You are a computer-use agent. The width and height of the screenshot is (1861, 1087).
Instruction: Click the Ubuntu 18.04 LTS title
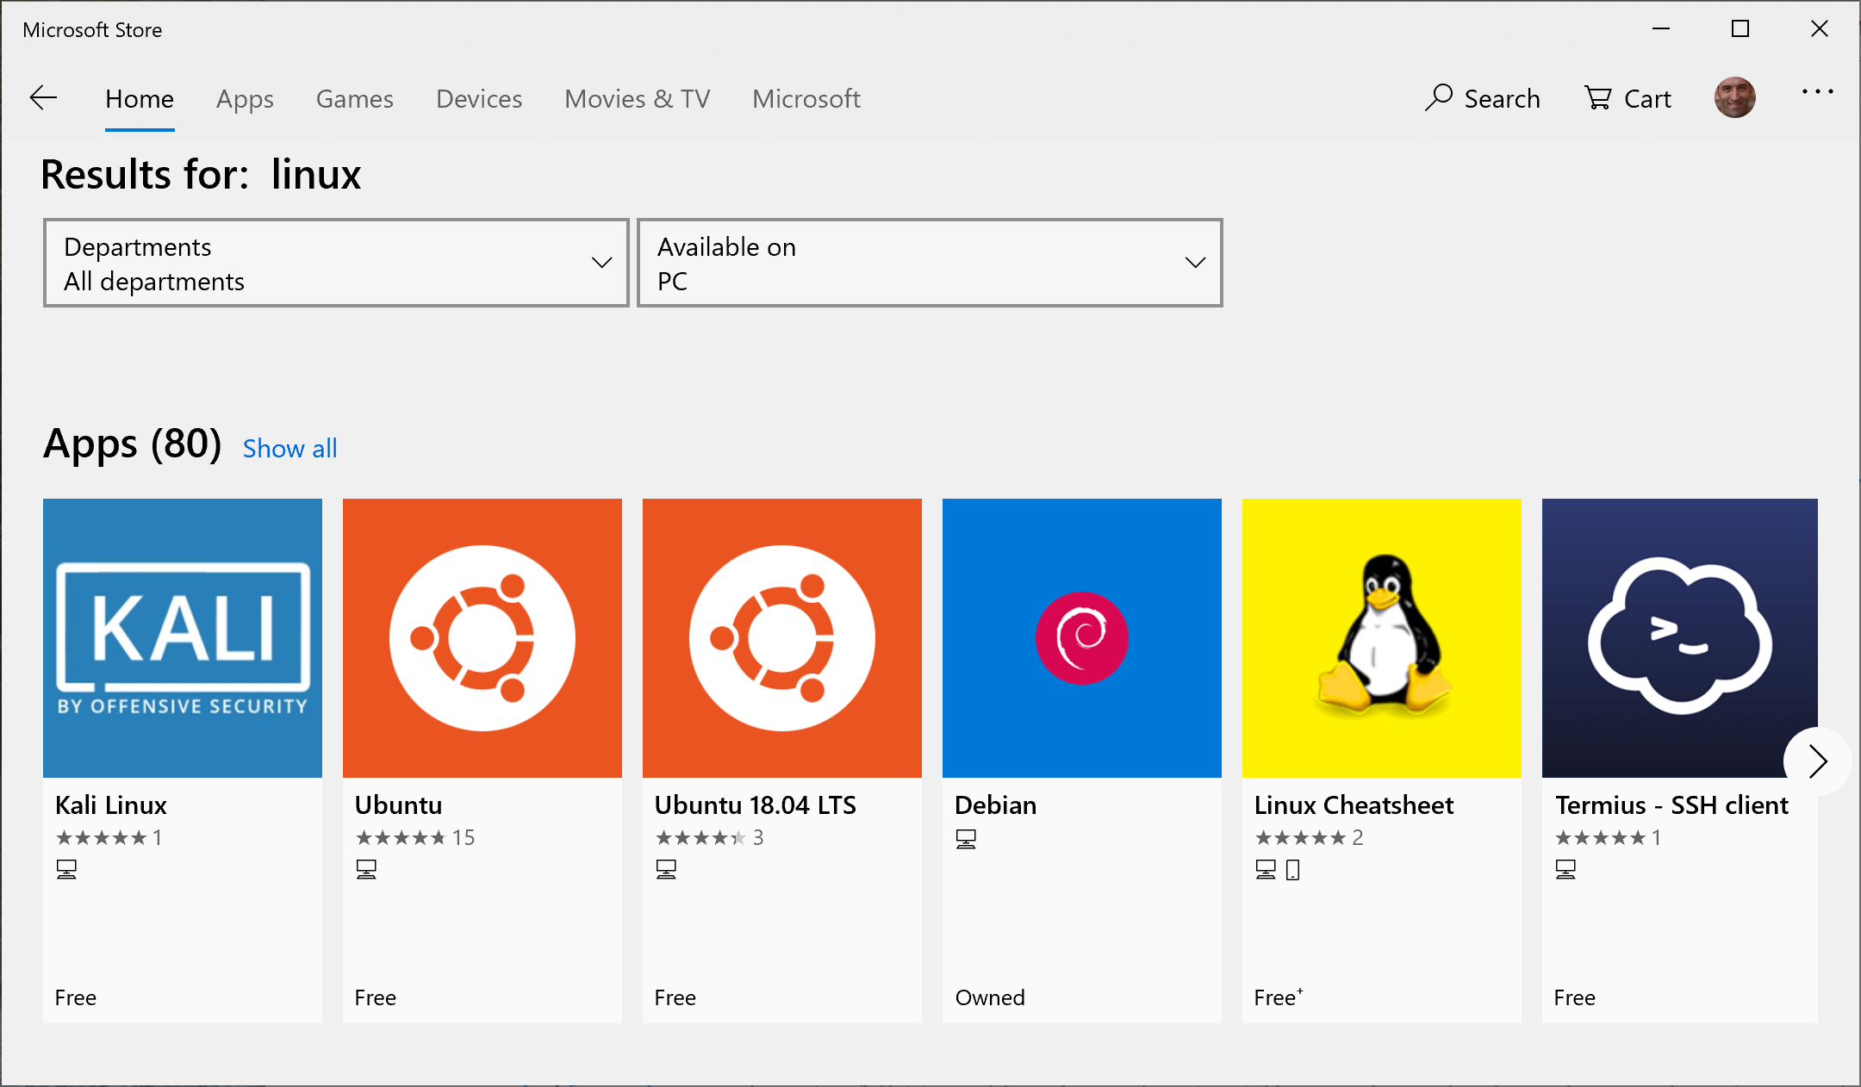click(755, 805)
